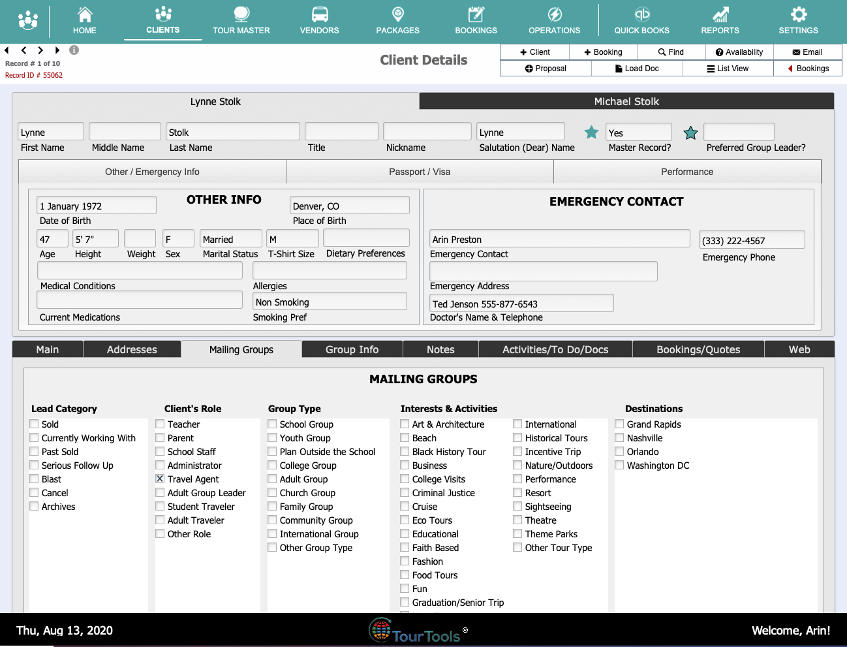Click the Medical Conditions input field

140,270
